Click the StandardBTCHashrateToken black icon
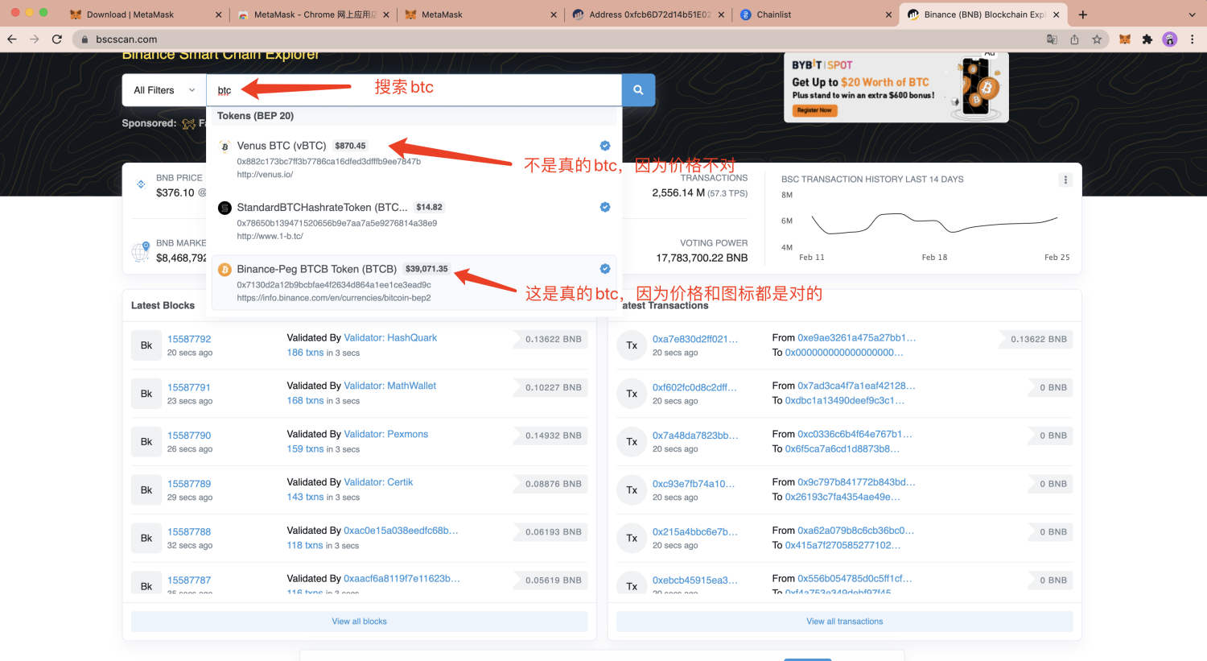This screenshot has height=661, width=1207. [x=225, y=208]
